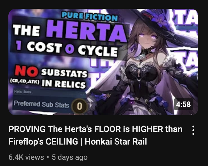Click the "Preferred Sub Stats" label

[x=41, y=104]
